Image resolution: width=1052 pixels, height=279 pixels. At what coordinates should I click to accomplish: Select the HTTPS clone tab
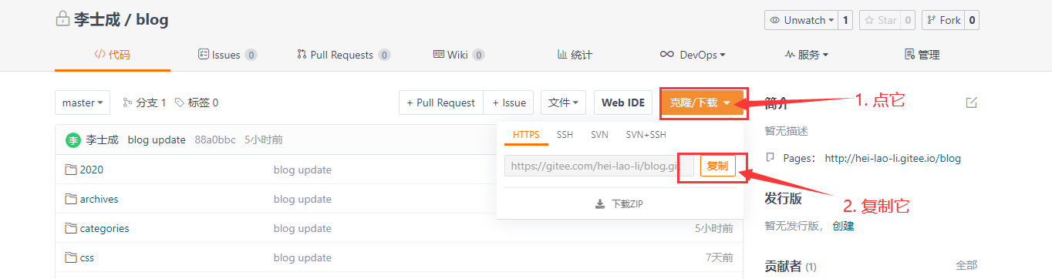click(526, 135)
